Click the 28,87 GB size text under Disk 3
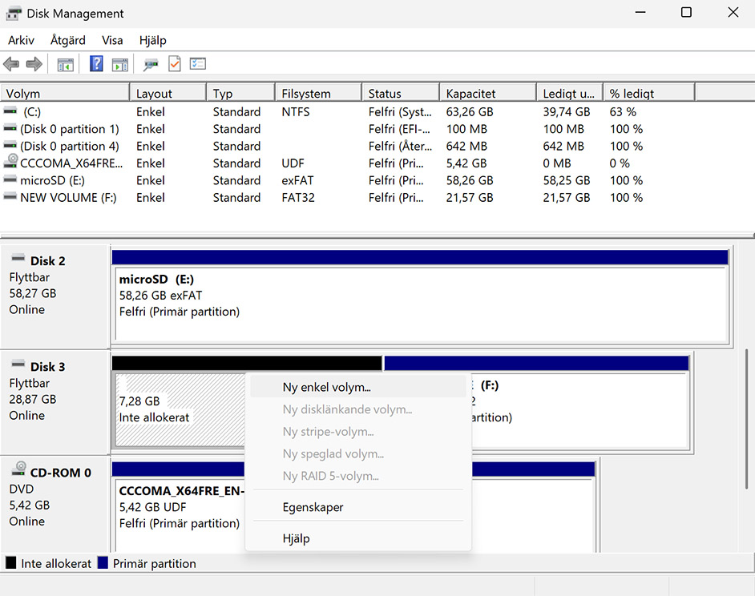The height and width of the screenshot is (596, 755). tap(33, 399)
